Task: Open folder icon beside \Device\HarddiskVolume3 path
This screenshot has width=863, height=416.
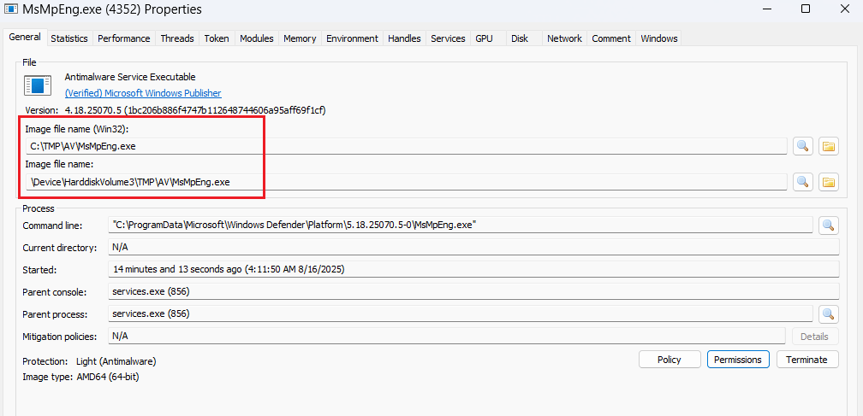Action: 828,182
